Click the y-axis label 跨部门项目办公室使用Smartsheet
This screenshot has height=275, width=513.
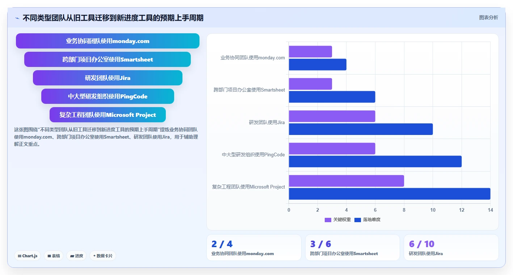[x=249, y=90]
